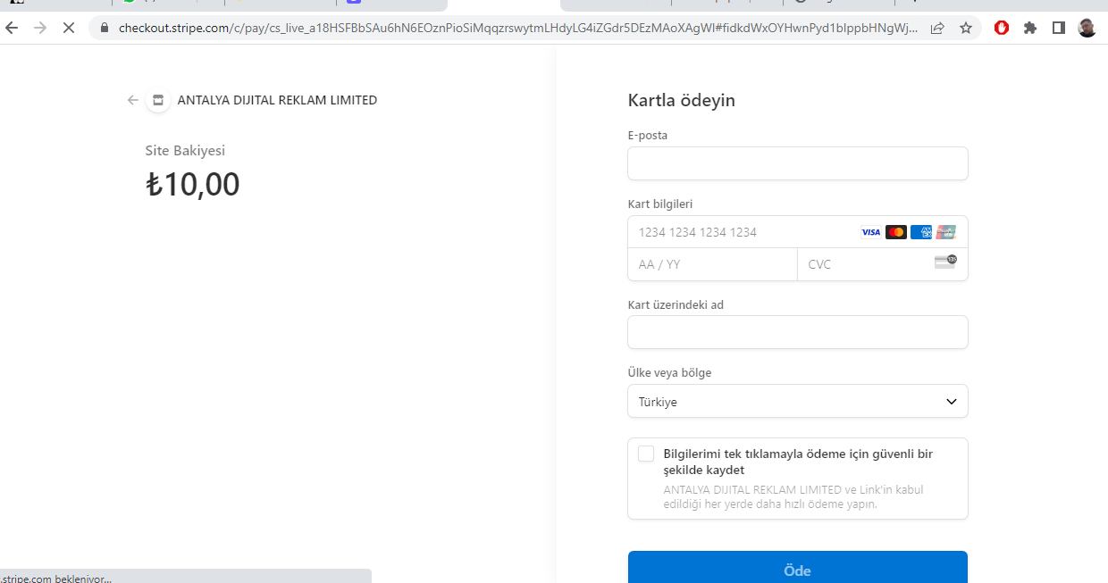Open the Extensions puzzle icon

point(1030,28)
